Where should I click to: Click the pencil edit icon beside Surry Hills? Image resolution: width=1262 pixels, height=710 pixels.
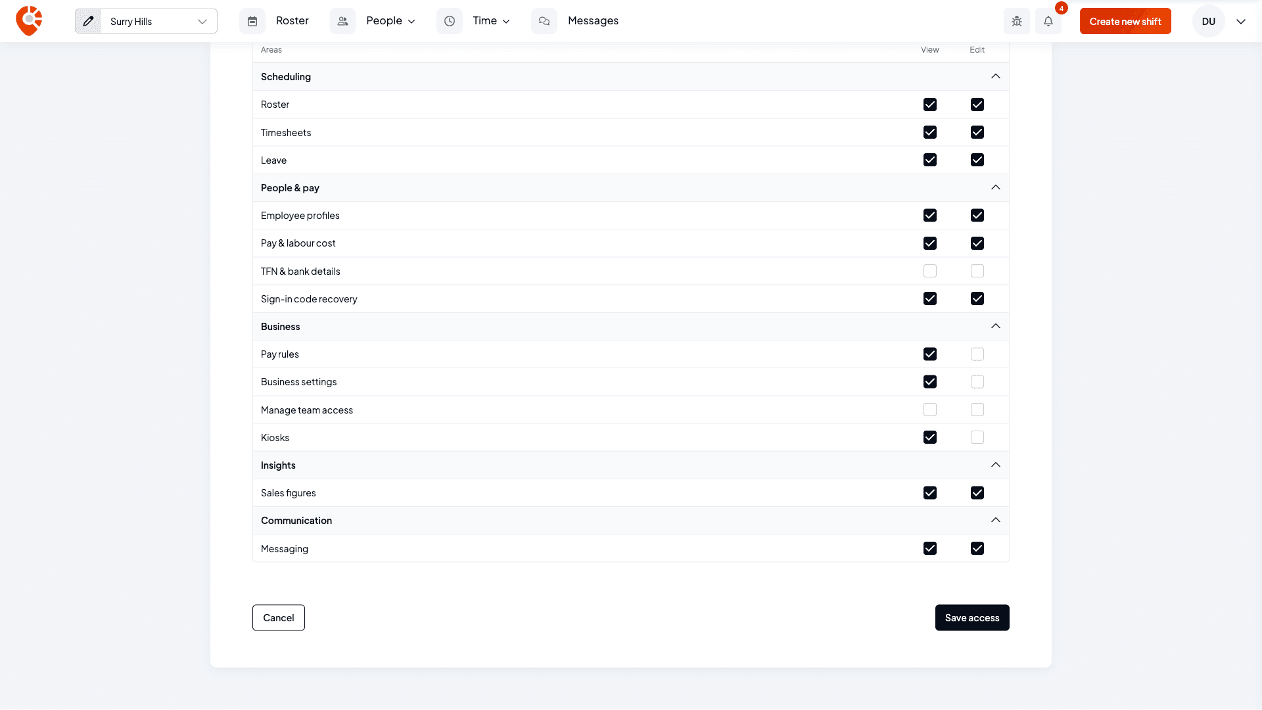pos(88,21)
